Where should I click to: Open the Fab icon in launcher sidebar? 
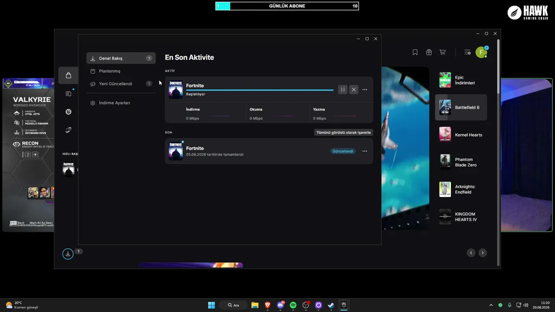[69, 130]
